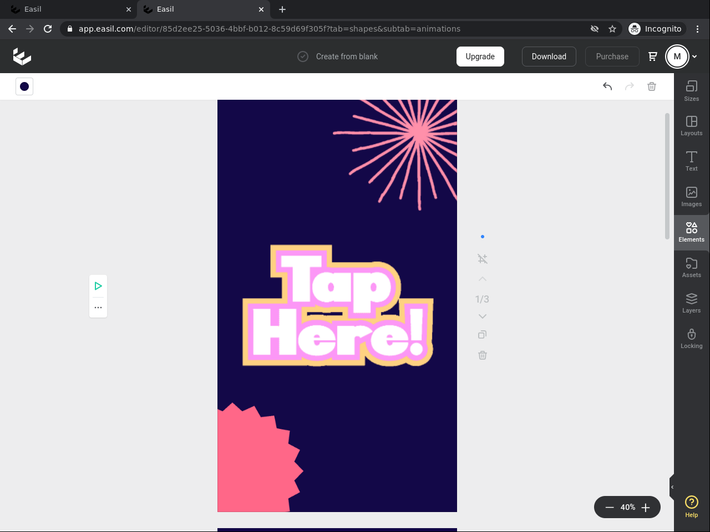Screen dimensions: 710x532
Task: Undo the last action
Action: [x=607, y=86]
